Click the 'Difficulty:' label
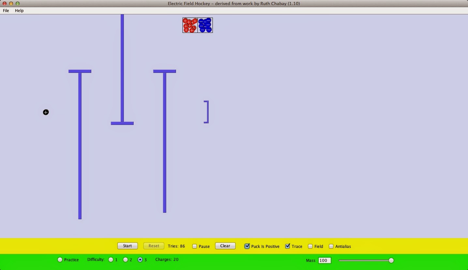 tap(96, 259)
